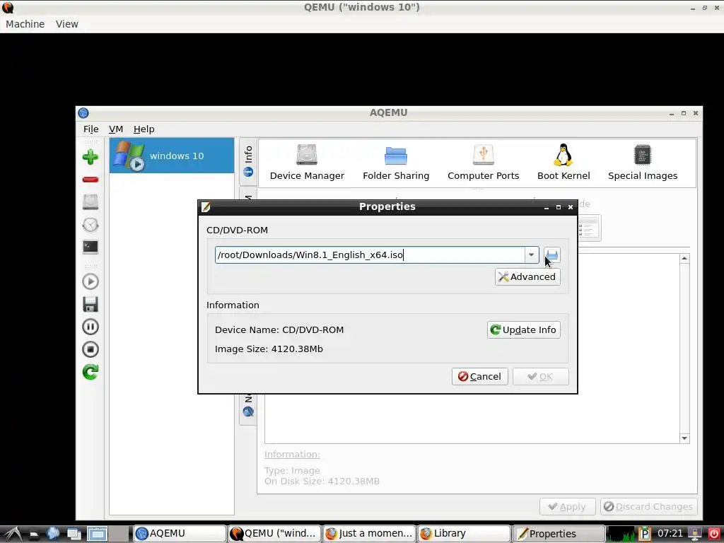
Task: Open the QEMU Machine menu
Action: [25, 24]
